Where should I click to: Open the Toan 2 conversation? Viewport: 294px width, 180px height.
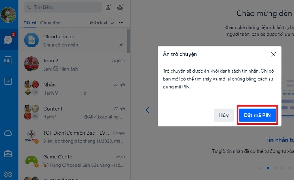73,64
